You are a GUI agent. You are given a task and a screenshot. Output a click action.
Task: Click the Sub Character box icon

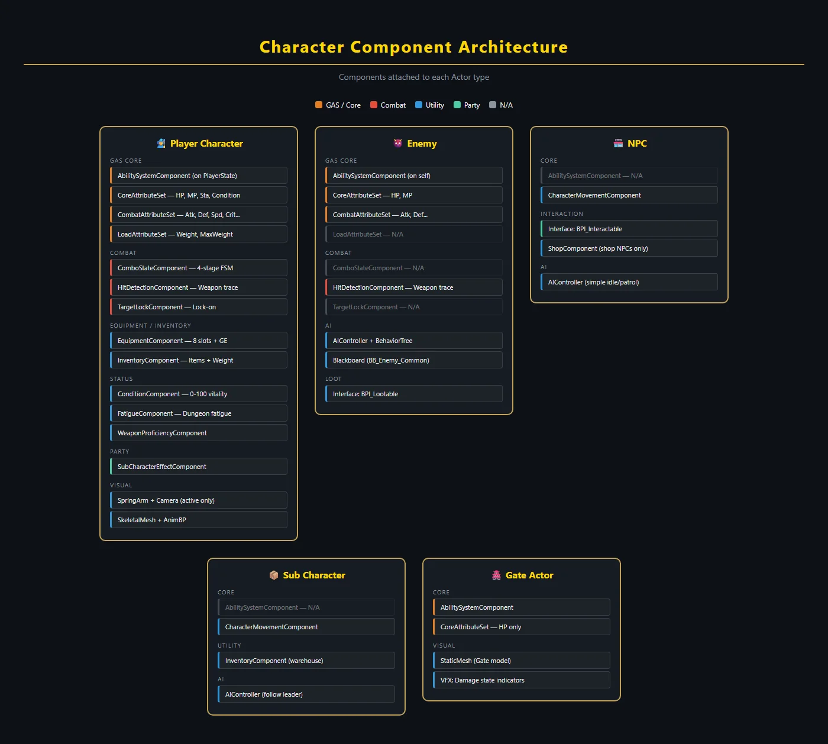pyautogui.click(x=274, y=575)
